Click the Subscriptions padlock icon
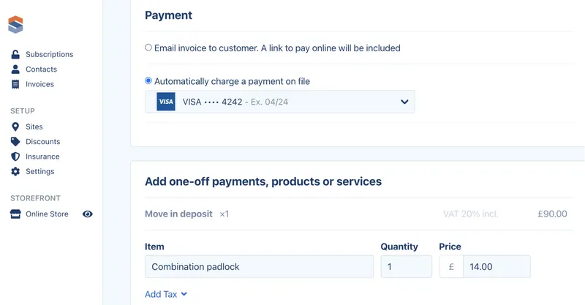 [x=15, y=55]
